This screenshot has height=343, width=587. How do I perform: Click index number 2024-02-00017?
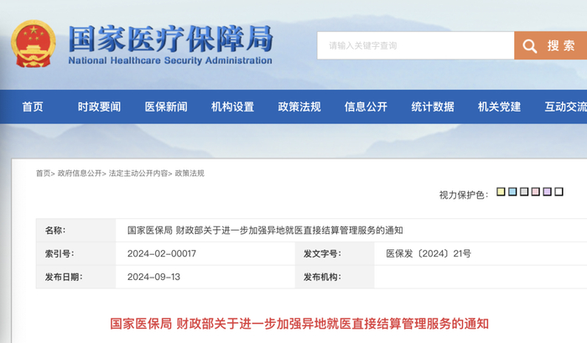[x=162, y=253]
